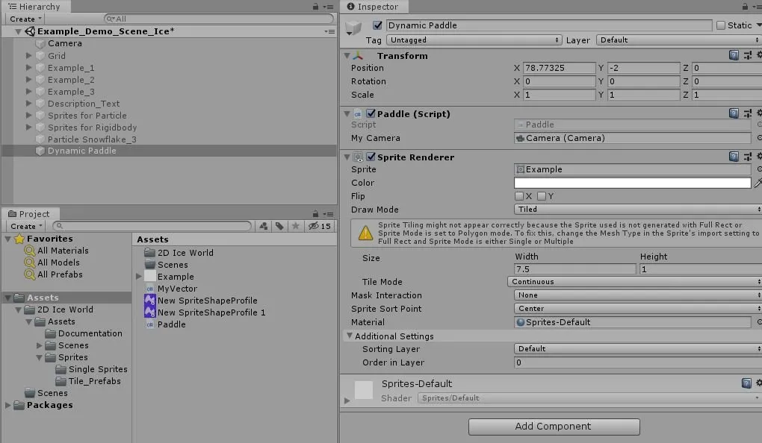Click Search by Label icon in Project
762x443 pixels.
tap(279, 226)
